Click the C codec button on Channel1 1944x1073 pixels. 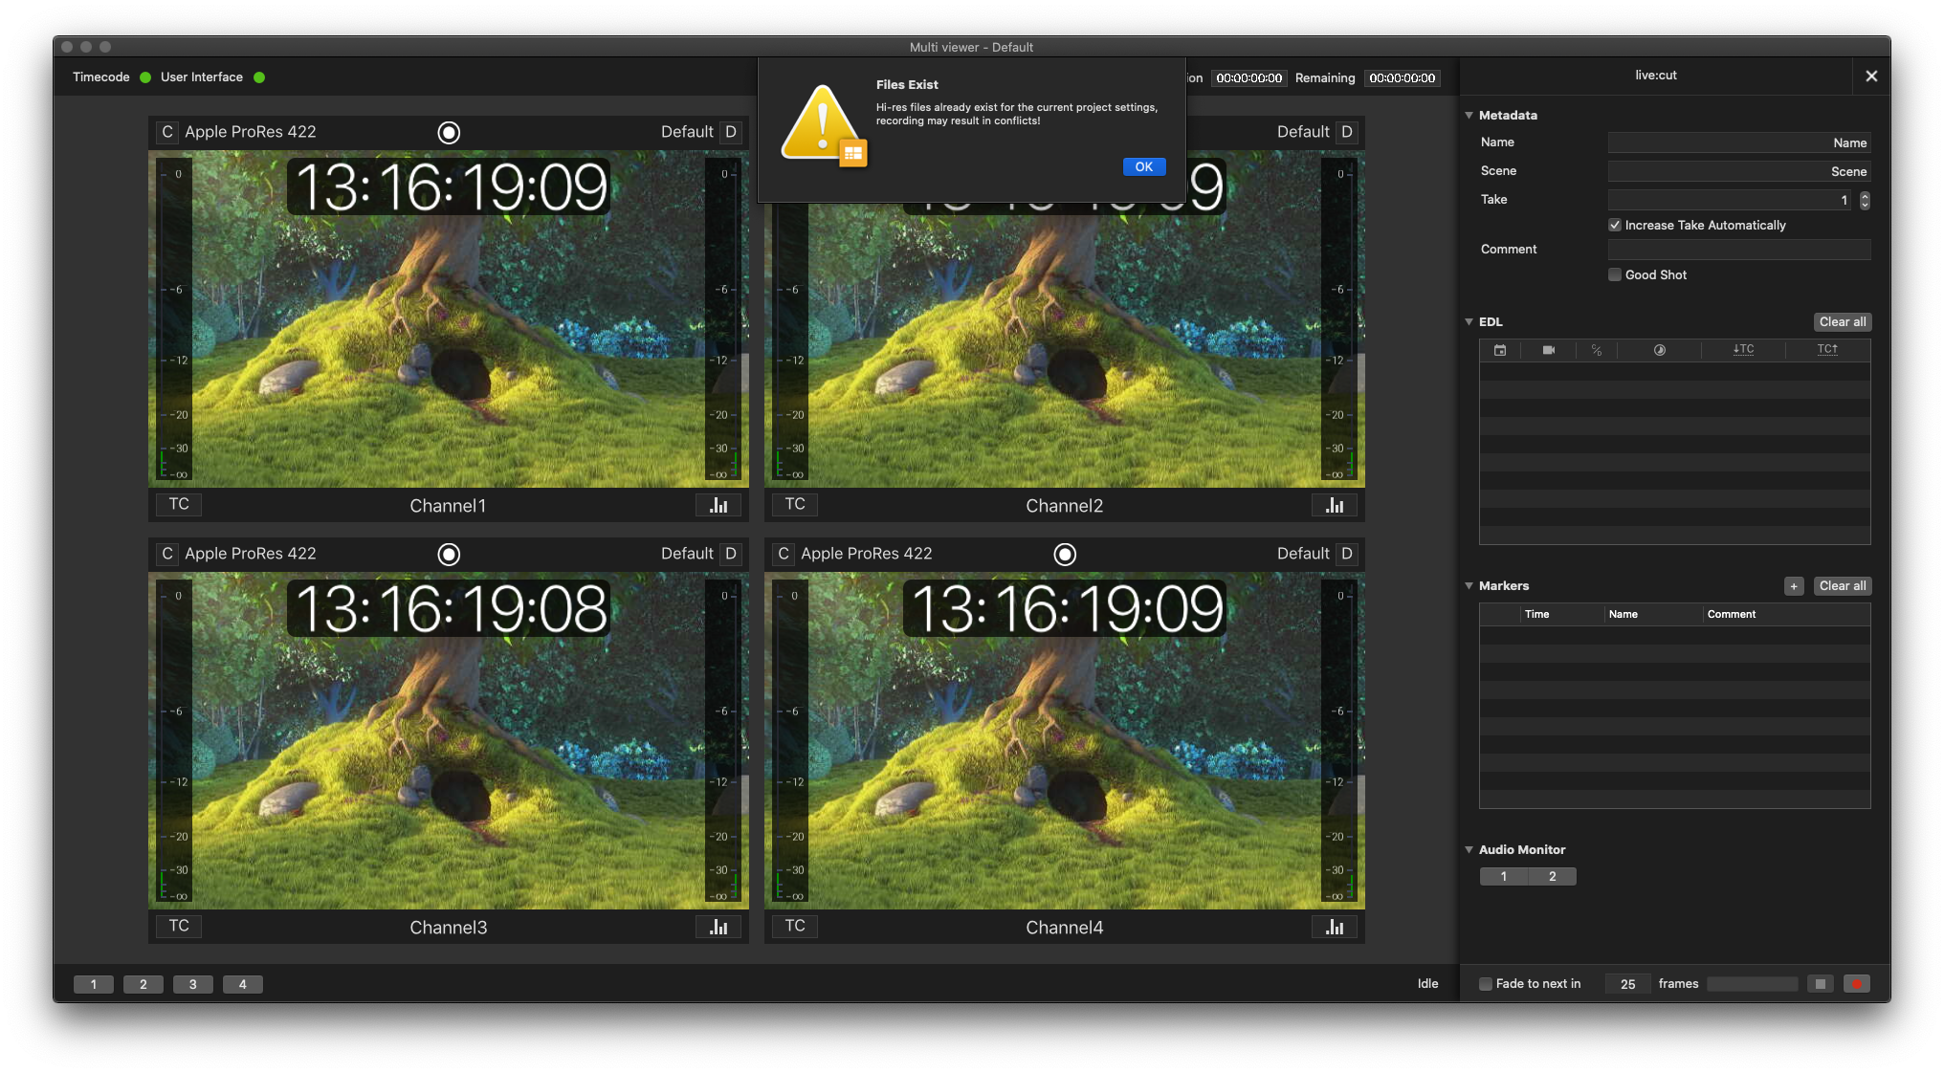tap(167, 132)
